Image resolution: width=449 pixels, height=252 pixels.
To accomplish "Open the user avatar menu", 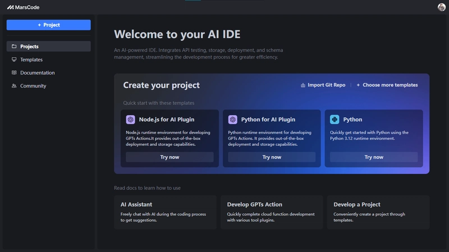I will (x=441, y=7).
